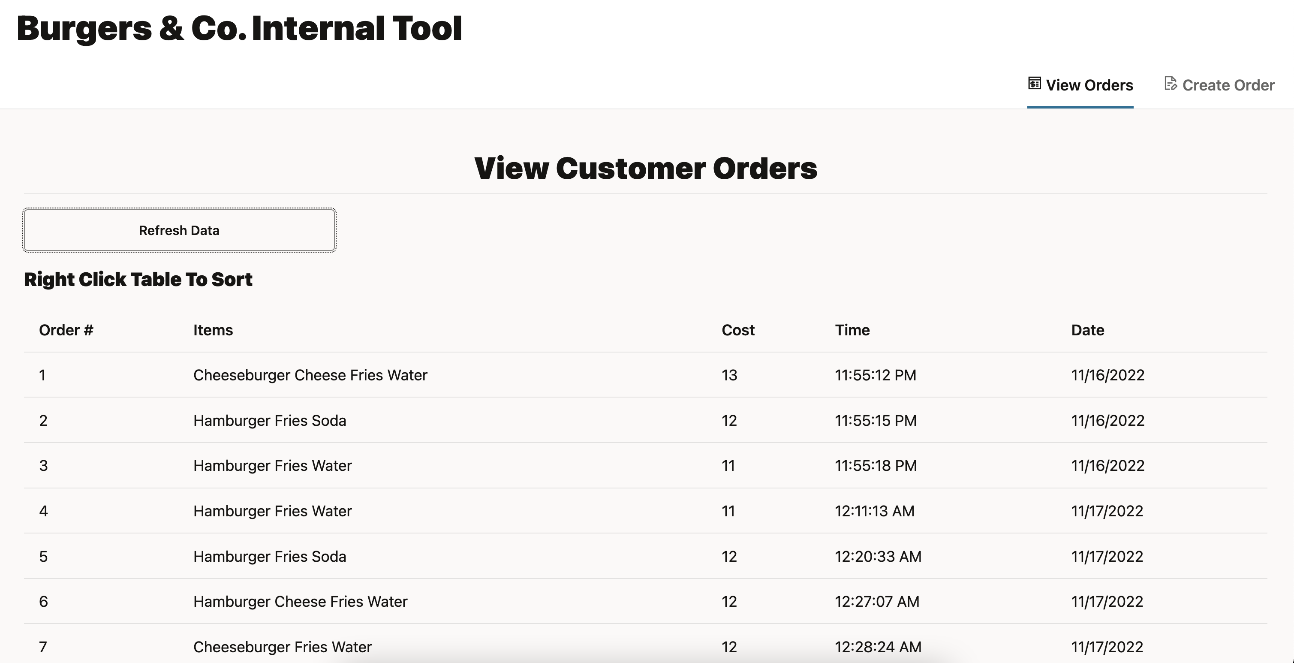Click Hamburger Fries Soda in order 2
1294x663 pixels.
(270, 420)
